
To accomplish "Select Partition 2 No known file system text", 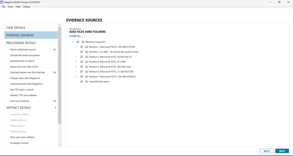I will pyautogui.click(x=113, y=52).
